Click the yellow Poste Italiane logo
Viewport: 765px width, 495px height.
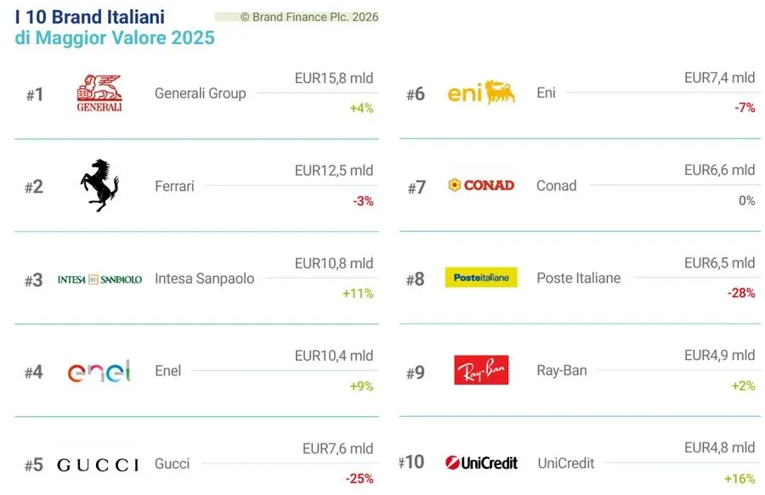[481, 278]
